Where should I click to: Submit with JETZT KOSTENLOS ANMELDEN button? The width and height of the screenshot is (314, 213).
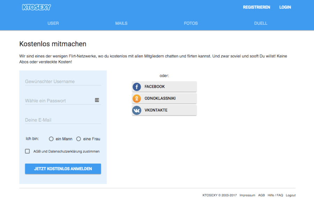(63, 169)
